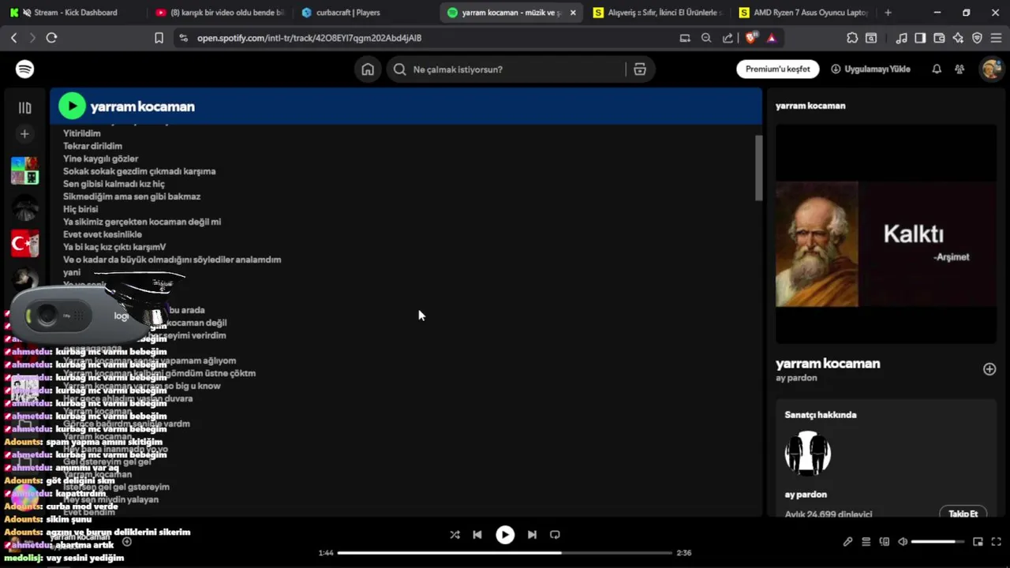This screenshot has width=1010, height=568.
Task: Create playlist with plus icon in sidebar
Action: pos(24,134)
